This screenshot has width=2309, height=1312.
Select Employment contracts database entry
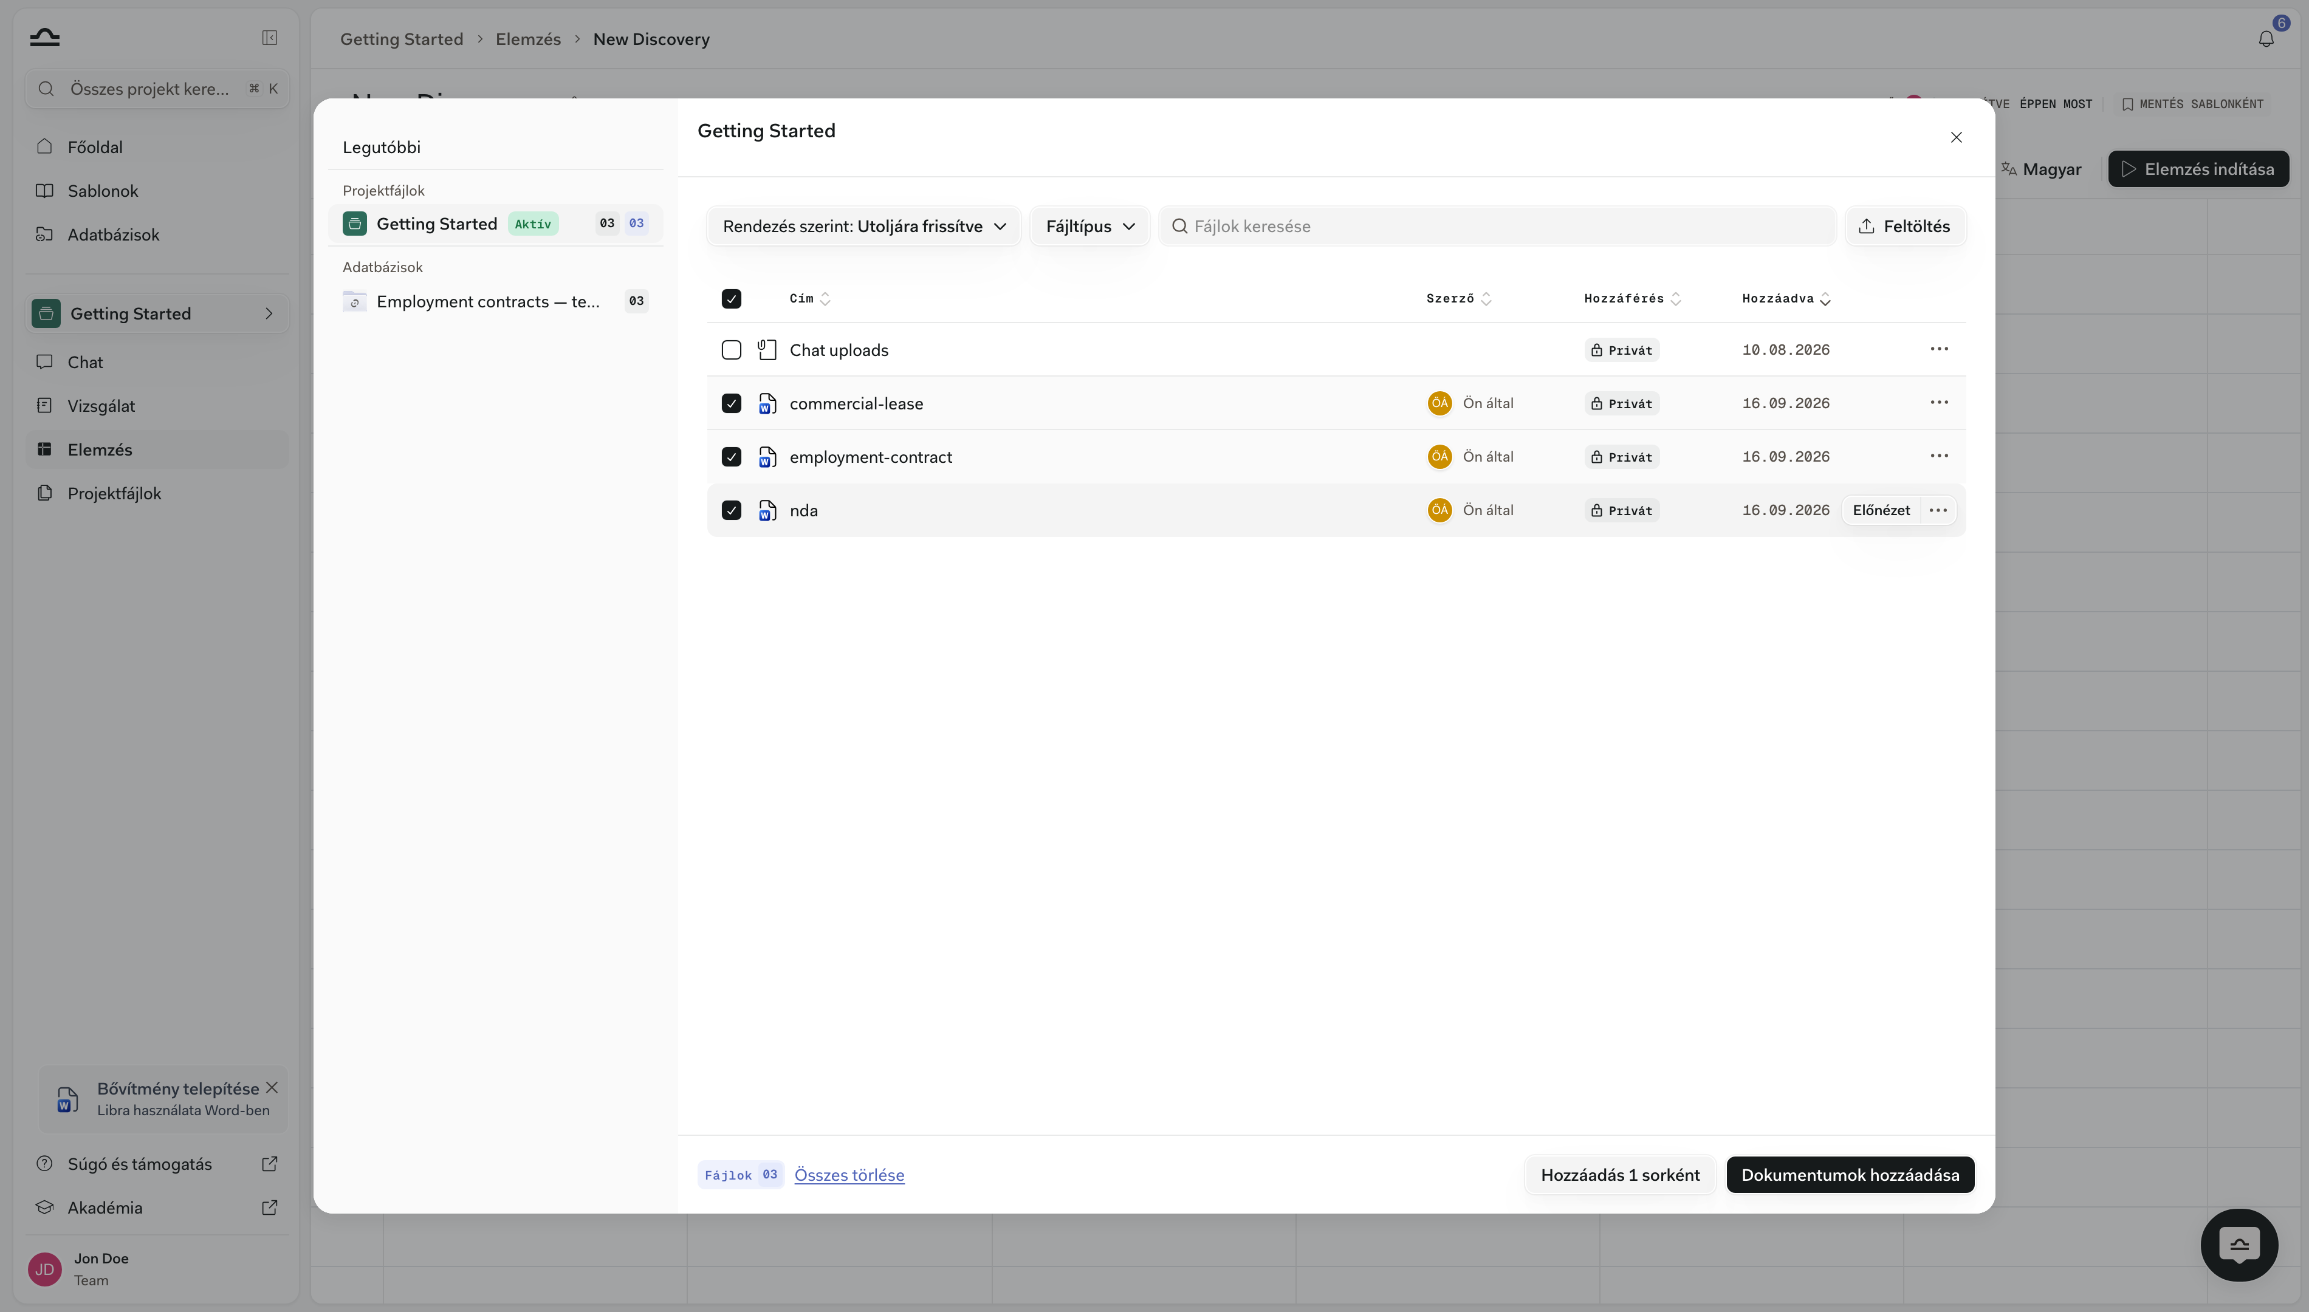(495, 301)
